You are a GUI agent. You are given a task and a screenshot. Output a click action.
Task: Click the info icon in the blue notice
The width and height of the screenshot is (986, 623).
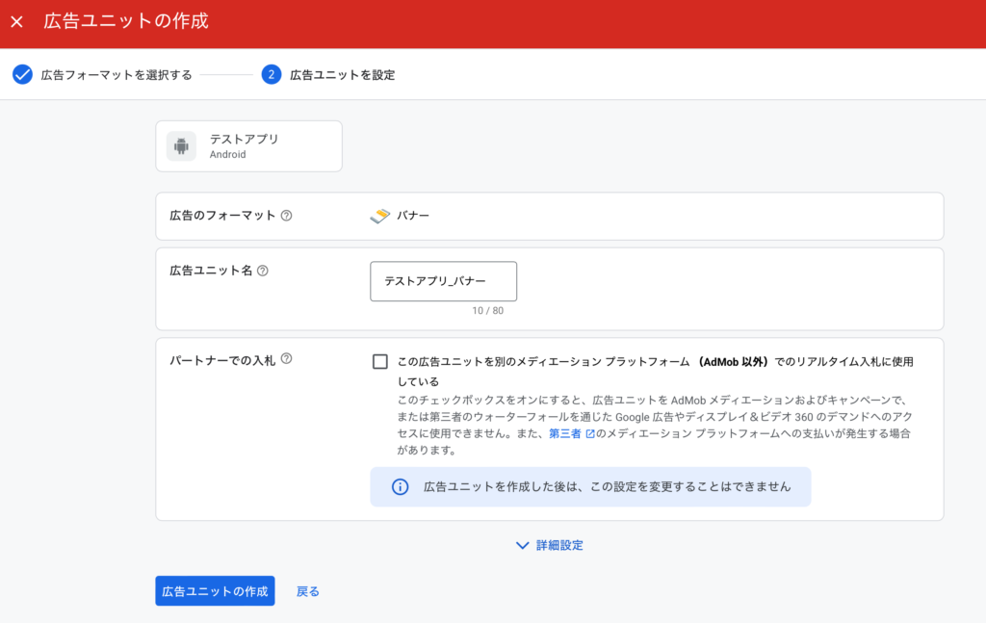[x=400, y=487]
